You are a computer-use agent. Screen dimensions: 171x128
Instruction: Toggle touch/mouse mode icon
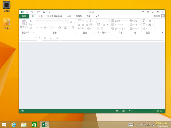tap(44, 12)
